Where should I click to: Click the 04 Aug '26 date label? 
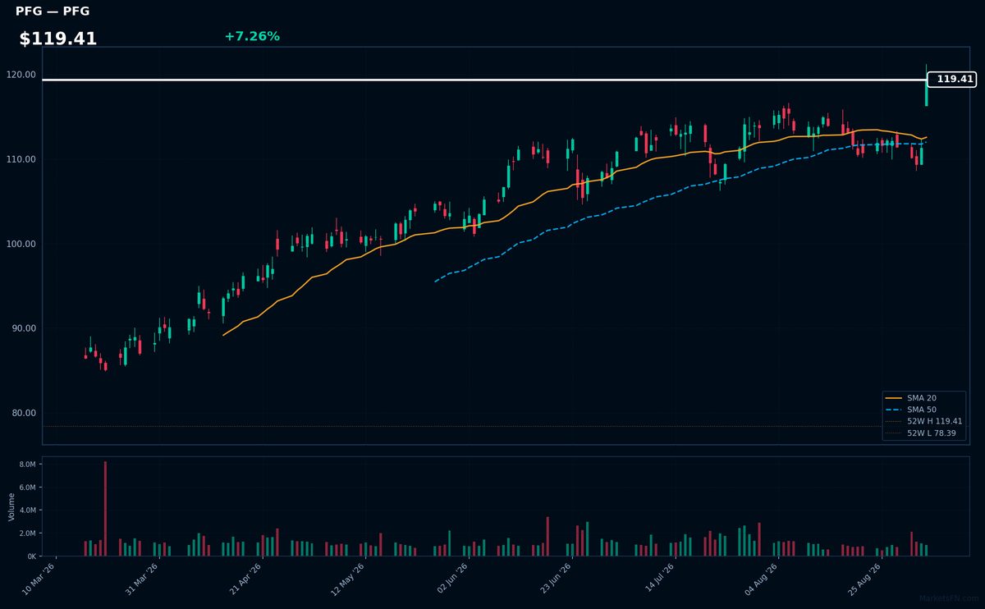[761, 579]
